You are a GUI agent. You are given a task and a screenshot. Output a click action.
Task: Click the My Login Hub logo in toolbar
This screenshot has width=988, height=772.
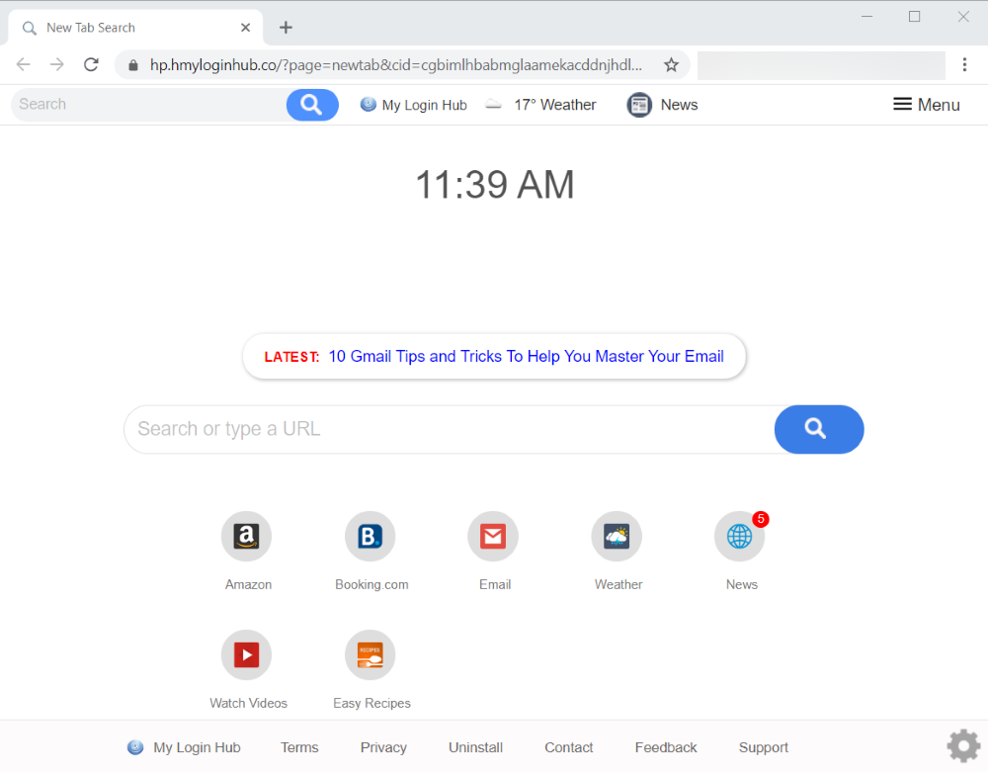[x=368, y=104]
